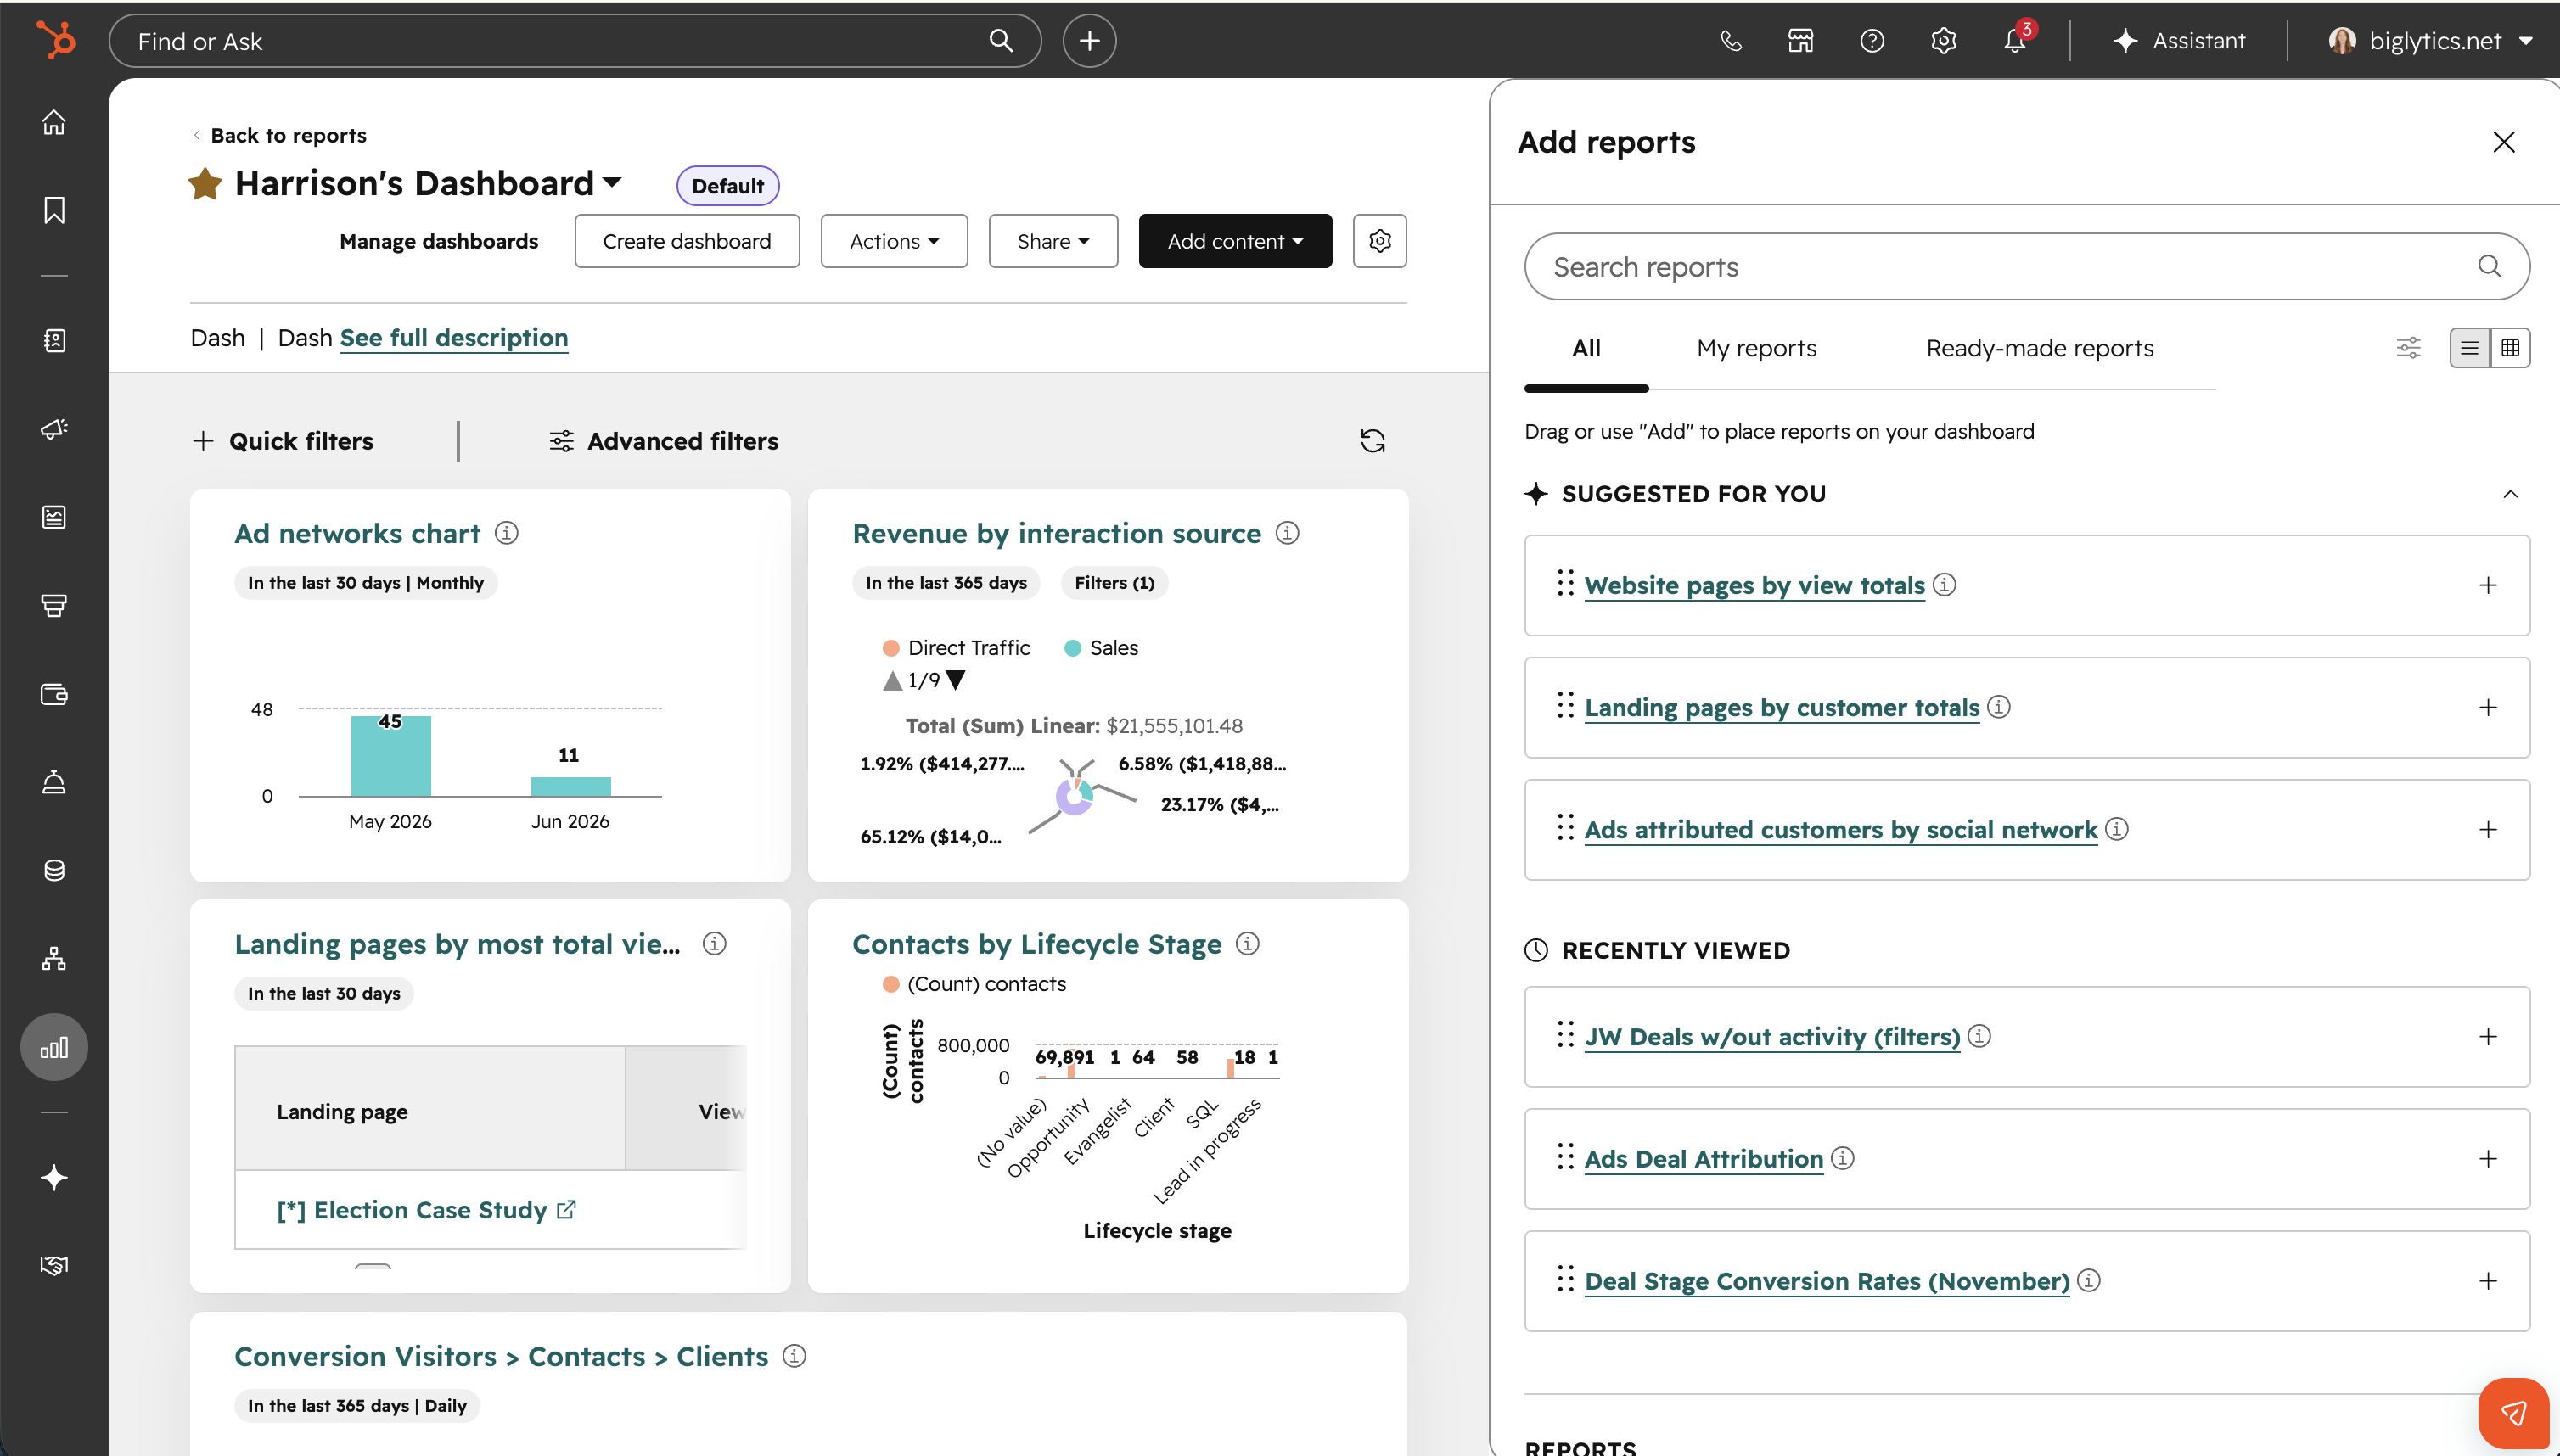Click the plus quick-create button
The height and width of the screenshot is (1456, 2560).
(1089, 41)
